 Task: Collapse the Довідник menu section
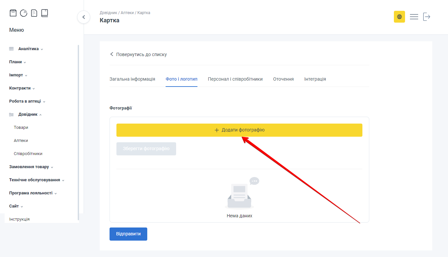[x=28, y=114]
